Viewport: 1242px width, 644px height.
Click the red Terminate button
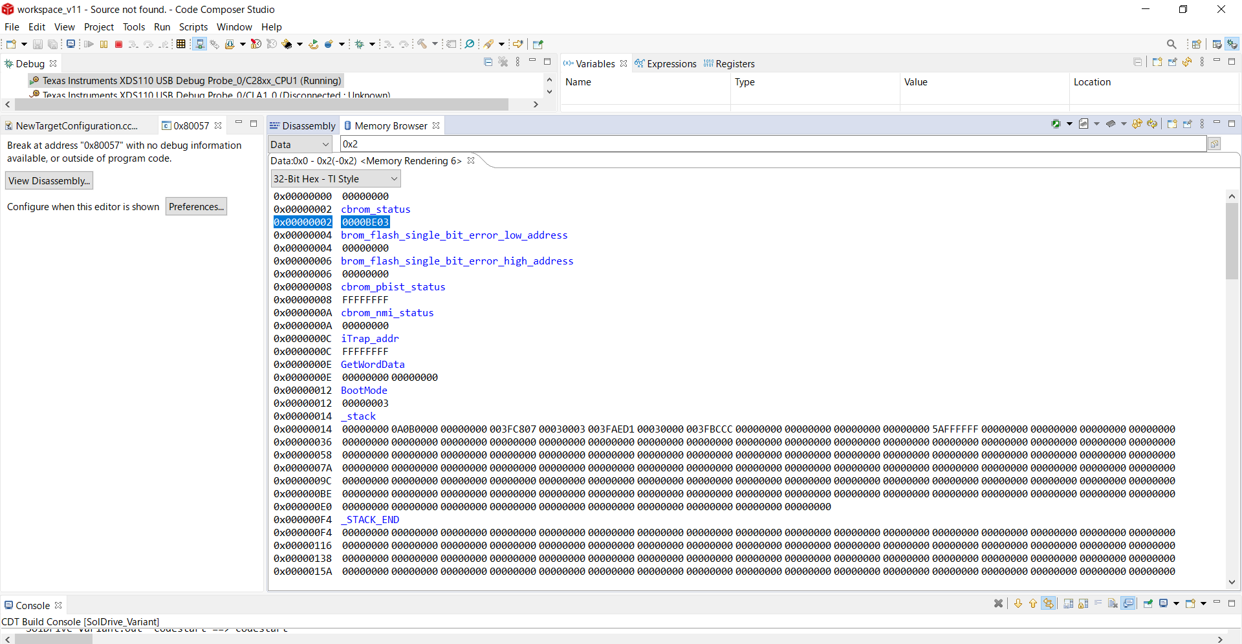(118, 44)
